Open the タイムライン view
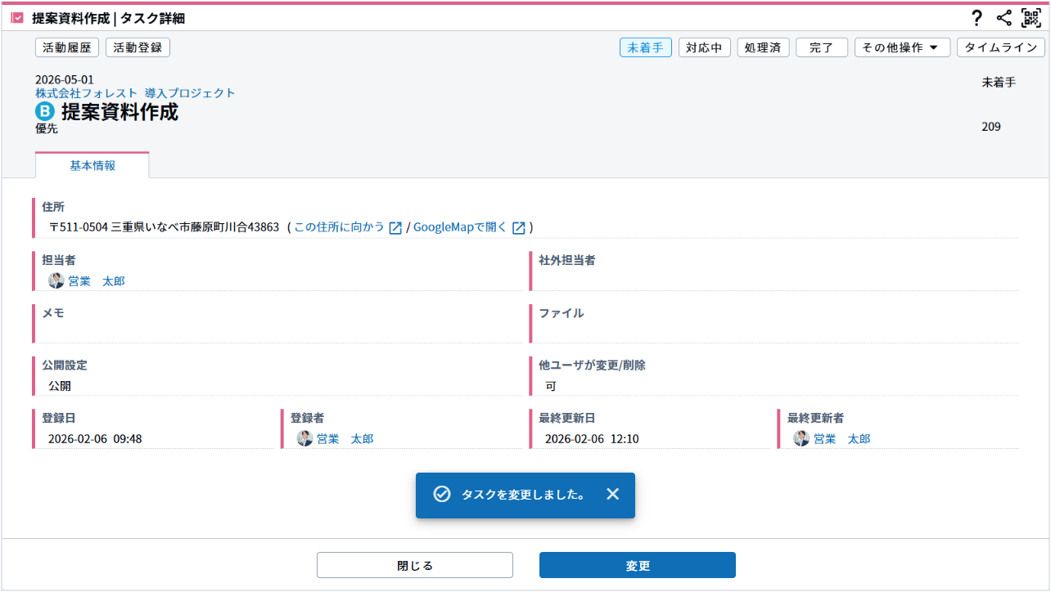Viewport: 1051px width, 592px height. (1000, 47)
